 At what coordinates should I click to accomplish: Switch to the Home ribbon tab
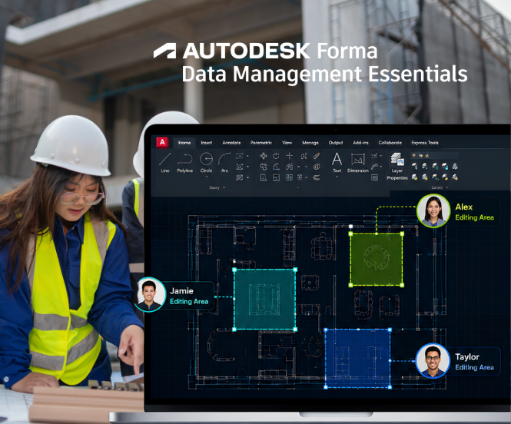(184, 143)
